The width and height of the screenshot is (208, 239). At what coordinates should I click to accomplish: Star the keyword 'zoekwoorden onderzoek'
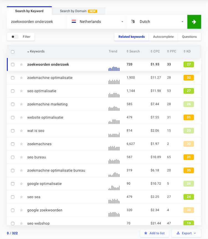pyautogui.click(x=21, y=64)
